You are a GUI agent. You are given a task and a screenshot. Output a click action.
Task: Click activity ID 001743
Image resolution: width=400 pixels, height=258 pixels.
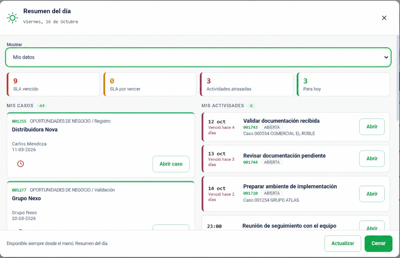click(251, 127)
